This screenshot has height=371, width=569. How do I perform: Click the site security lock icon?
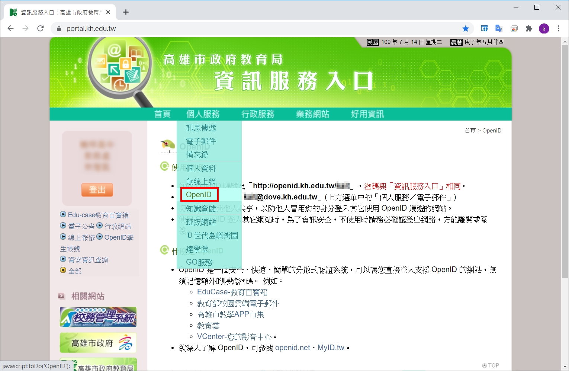coord(59,28)
